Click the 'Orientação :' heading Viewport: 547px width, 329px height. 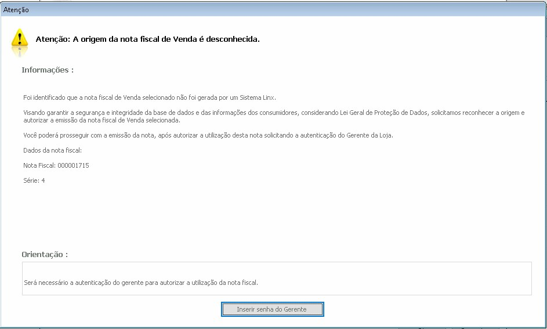45,254
